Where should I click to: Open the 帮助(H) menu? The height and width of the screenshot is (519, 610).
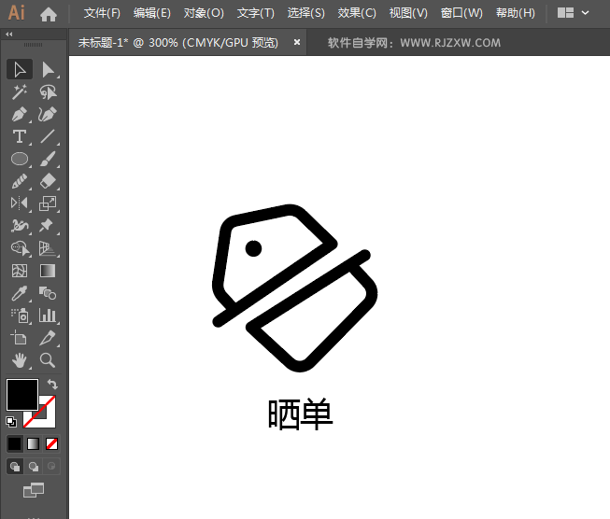(516, 13)
